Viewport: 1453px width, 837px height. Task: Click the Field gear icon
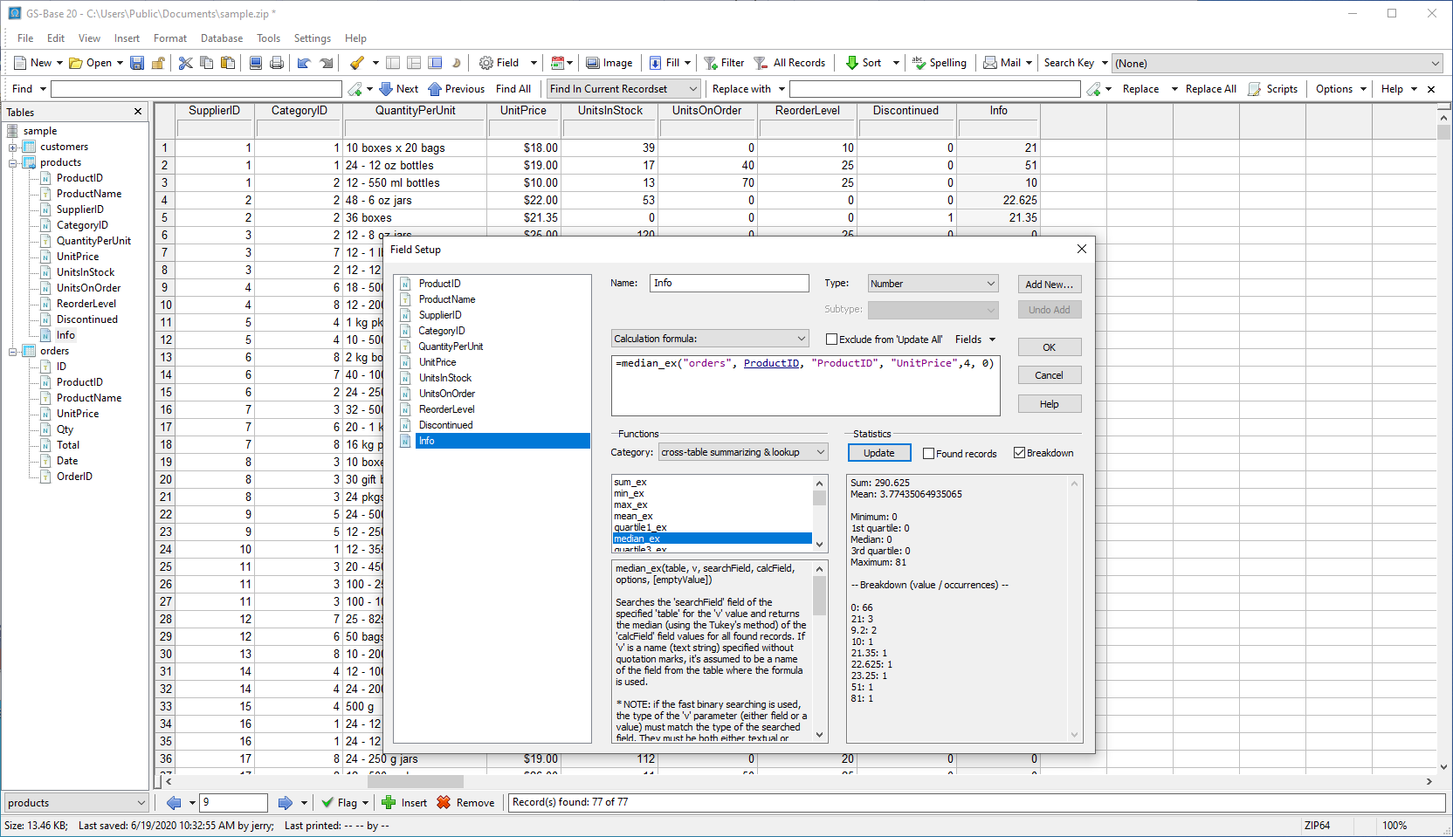pos(486,63)
